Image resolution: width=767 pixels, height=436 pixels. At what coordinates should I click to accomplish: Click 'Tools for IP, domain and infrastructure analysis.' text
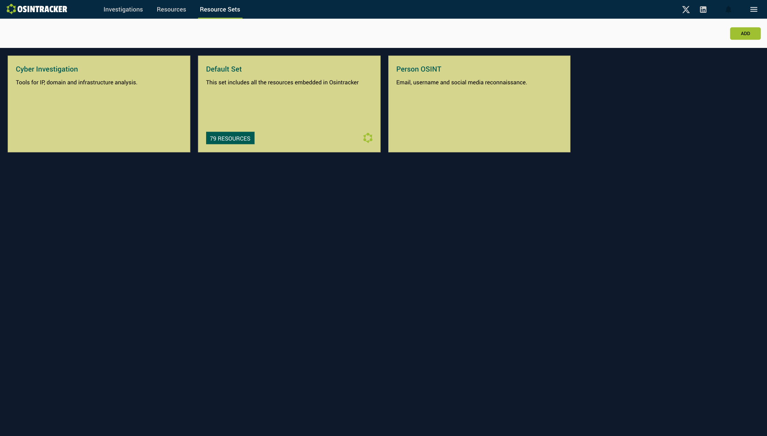[x=77, y=82]
